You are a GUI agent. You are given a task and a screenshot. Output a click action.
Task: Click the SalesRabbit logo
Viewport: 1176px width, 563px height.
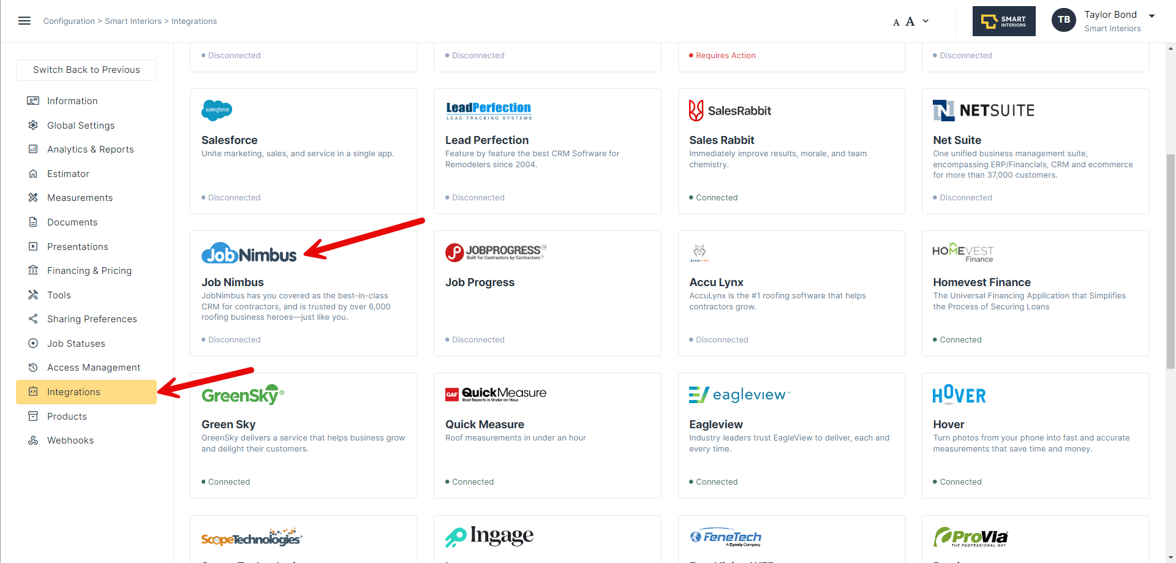tap(730, 110)
